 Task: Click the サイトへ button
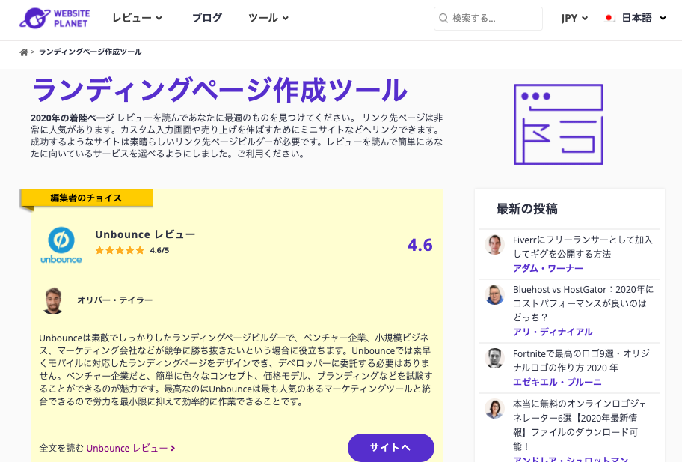(x=390, y=447)
